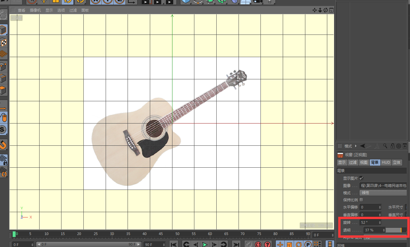The height and width of the screenshot is (247, 410).
Task: Open the 过滤 tab in attributes panel
Action: click(x=353, y=162)
